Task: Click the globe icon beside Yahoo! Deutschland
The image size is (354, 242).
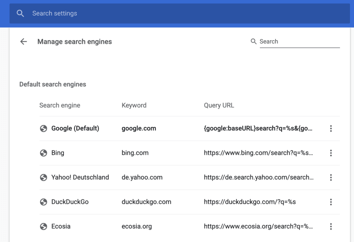Action: [x=43, y=178]
